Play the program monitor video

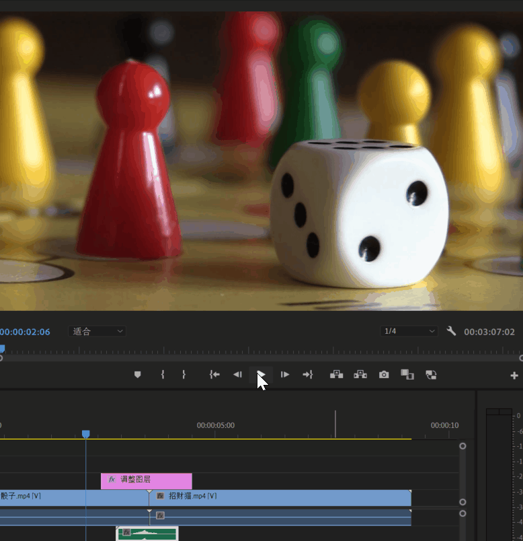coord(261,375)
